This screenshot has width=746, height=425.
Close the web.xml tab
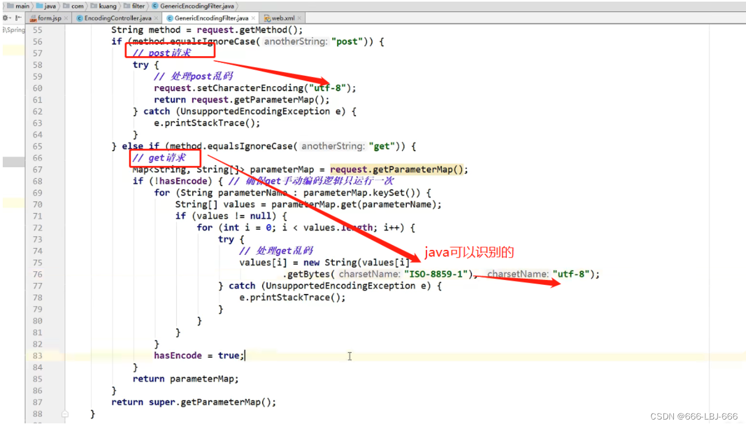tap(299, 18)
